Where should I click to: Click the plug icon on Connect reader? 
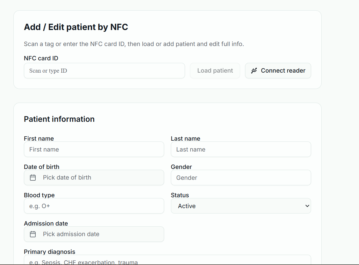click(x=254, y=71)
